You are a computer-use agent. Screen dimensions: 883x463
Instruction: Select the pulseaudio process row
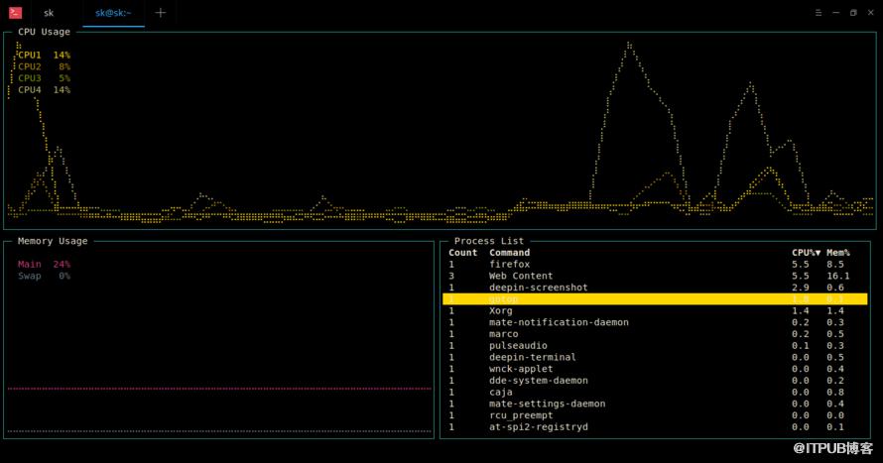coord(655,345)
